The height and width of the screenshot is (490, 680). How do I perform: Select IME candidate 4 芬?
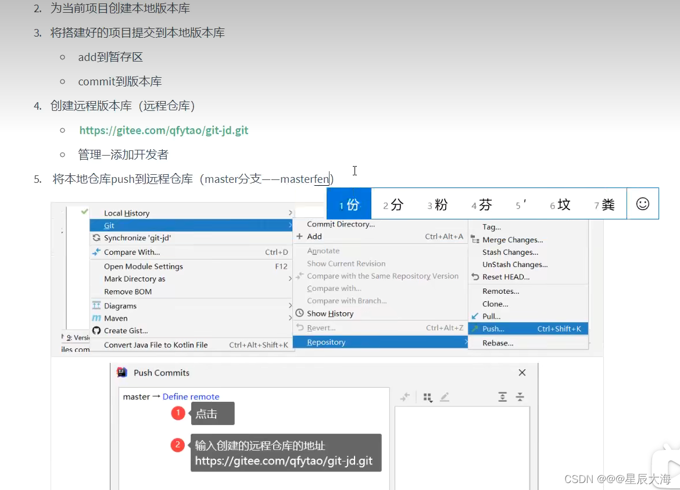point(482,204)
